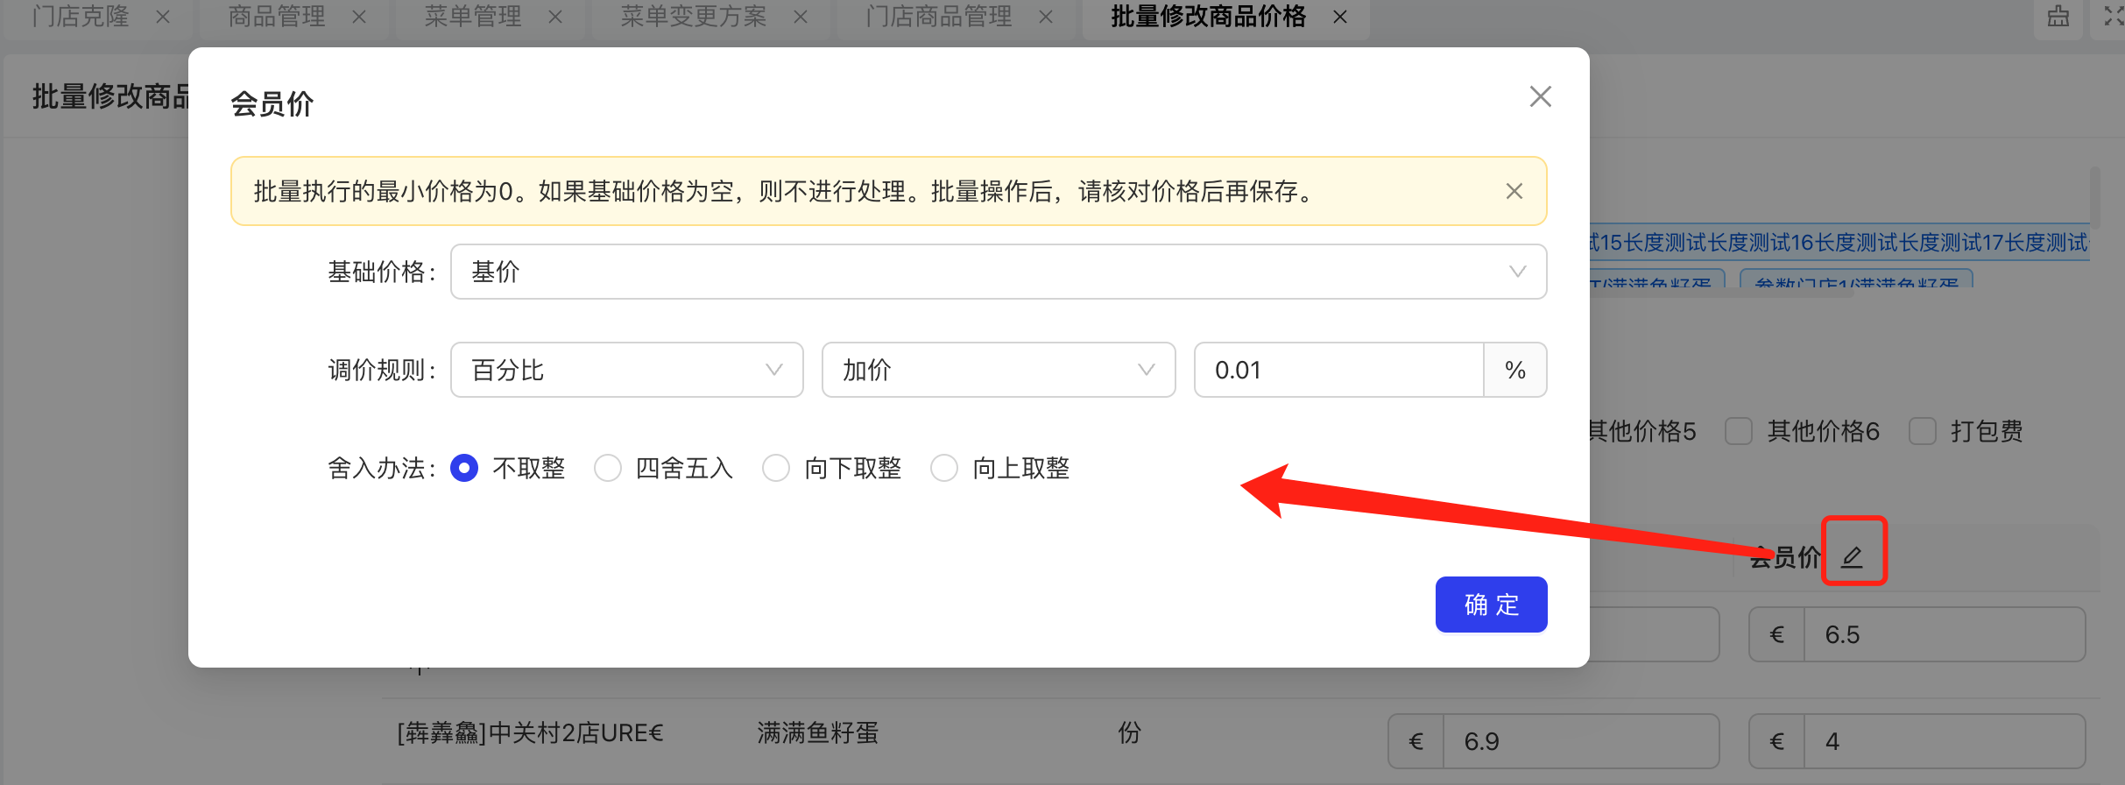Viewport: 2125px width, 785px height.
Task: Select 向上取整 rounding option
Action: coord(944,468)
